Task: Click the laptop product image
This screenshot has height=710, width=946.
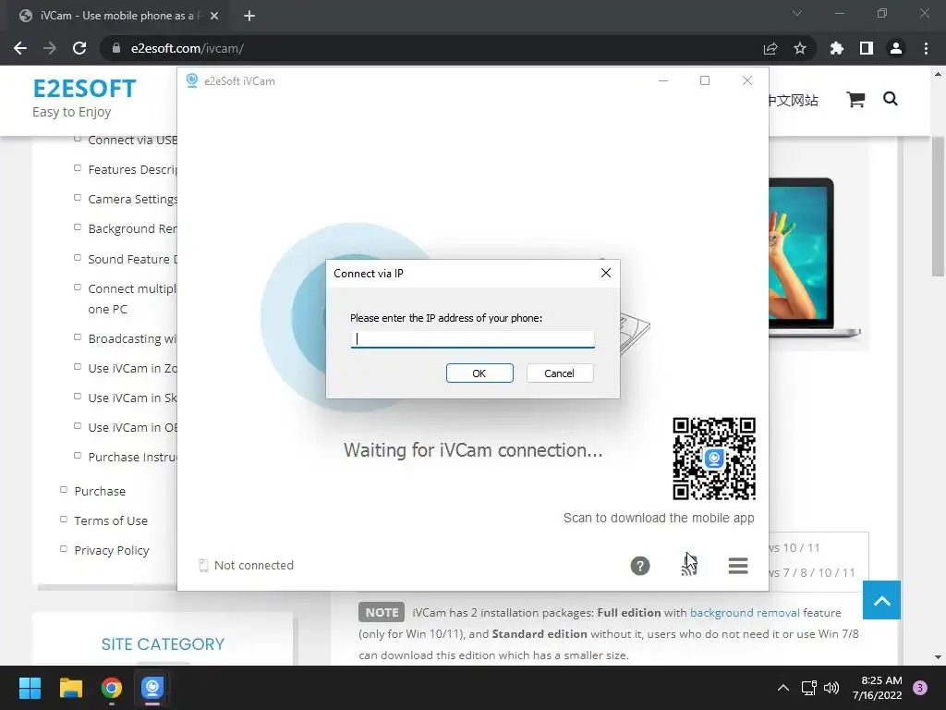Action: pos(815,257)
